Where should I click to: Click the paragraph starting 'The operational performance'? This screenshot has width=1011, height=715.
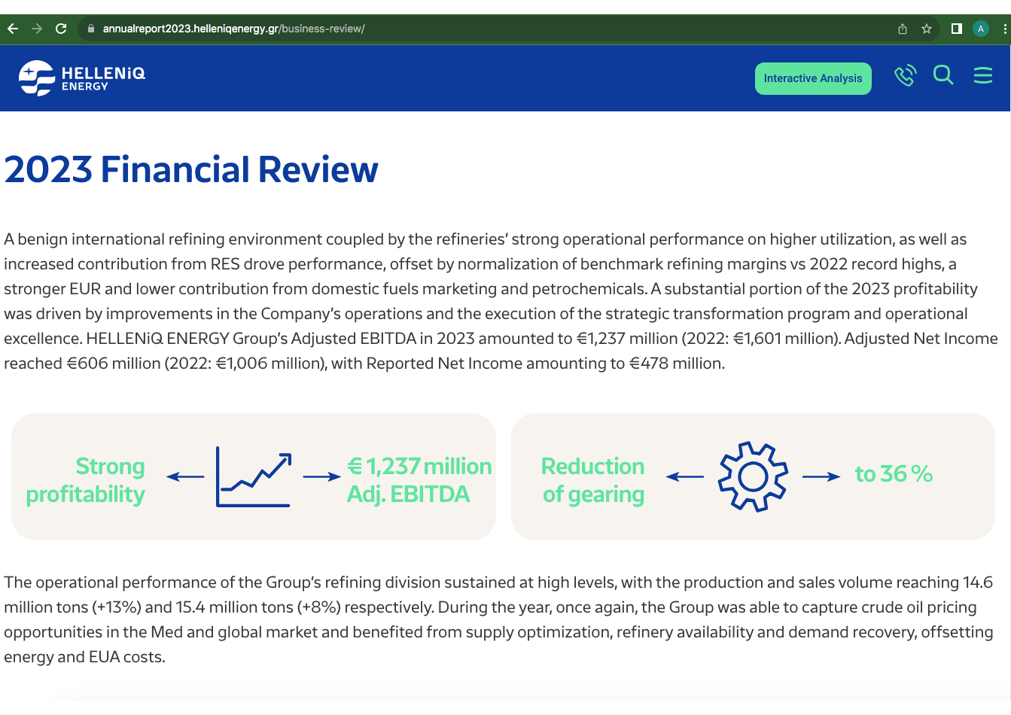click(x=498, y=619)
